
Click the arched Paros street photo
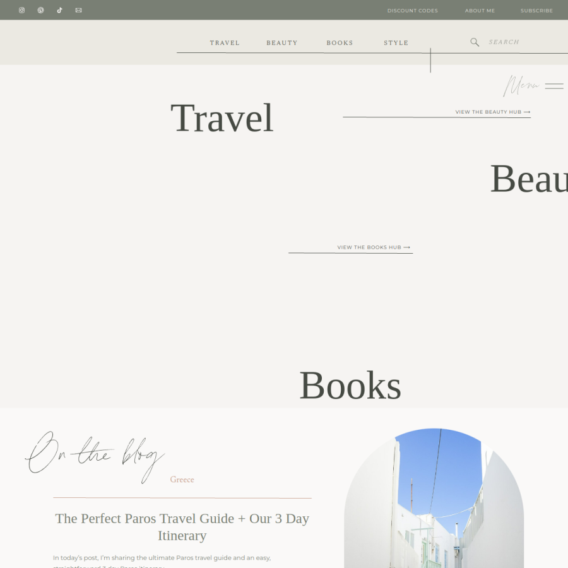click(x=434, y=498)
